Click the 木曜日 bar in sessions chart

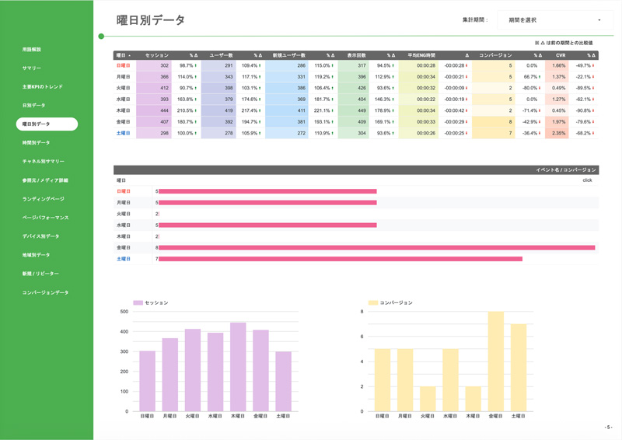click(238, 367)
